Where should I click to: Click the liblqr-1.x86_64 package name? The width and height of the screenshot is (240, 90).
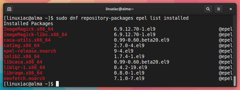(24, 67)
